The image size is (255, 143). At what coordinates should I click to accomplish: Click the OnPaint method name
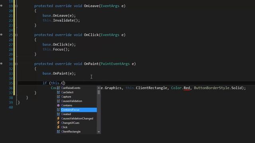coord(91,64)
